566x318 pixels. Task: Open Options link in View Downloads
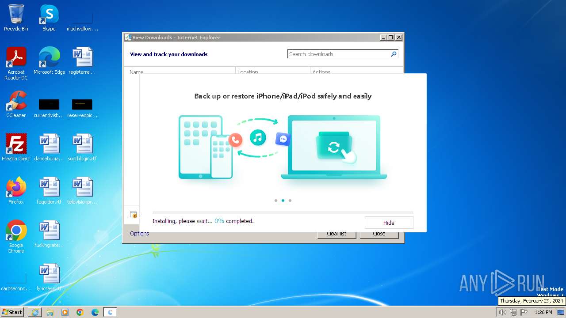139,233
